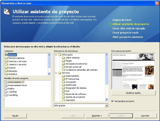Click the category list scrollbar thumb
Screen dimensions: 160x121
pyautogui.click(x=49, y=62)
